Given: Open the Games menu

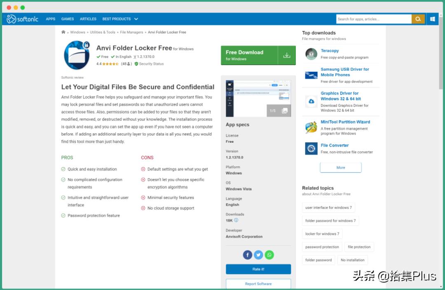Looking at the screenshot, I should pyautogui.click(x=68, y=19).
